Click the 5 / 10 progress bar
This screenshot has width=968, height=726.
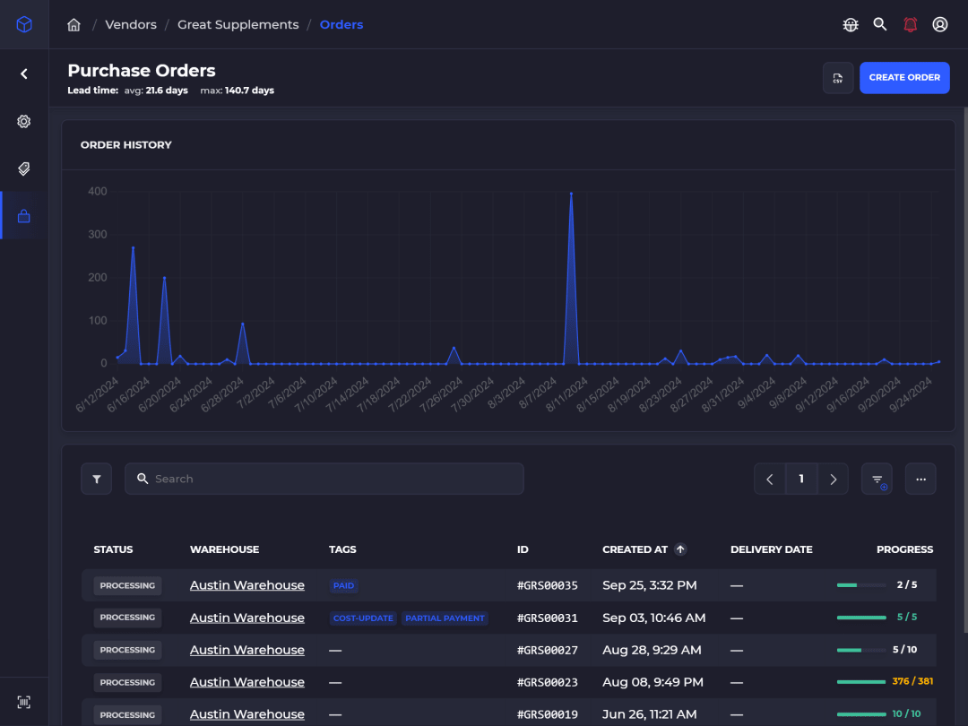861,650
